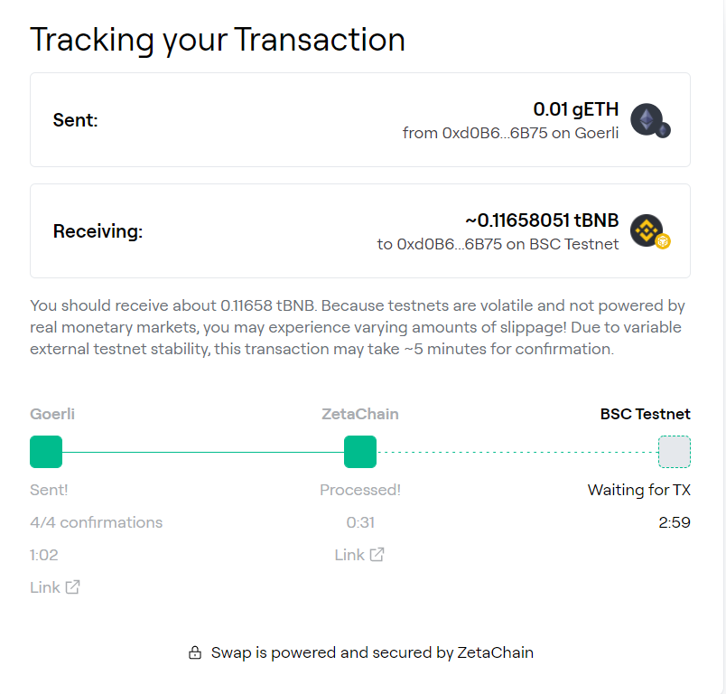This screenshot has width=726, height=694.
Task: Click the green ZetaChain progress step marker
Action: pyautogui.click(x=360, y=452)
